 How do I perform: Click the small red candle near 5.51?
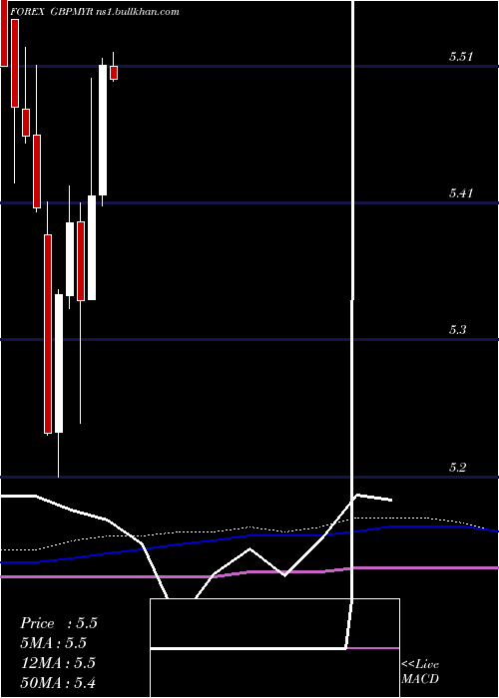click(114, 73)
